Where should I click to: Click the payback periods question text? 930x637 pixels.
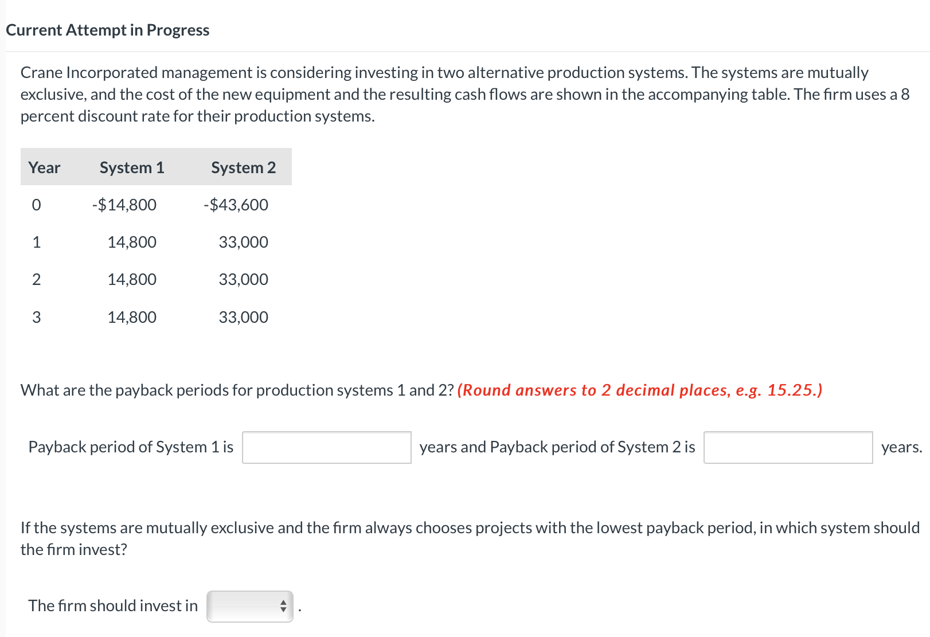[x=237, y=390]
